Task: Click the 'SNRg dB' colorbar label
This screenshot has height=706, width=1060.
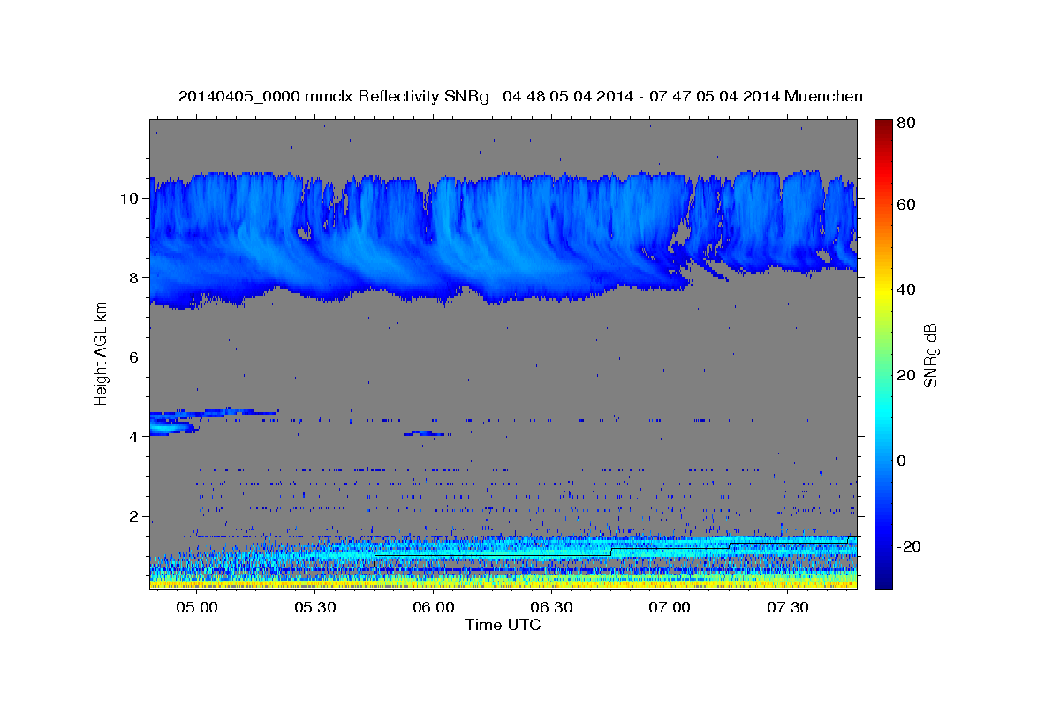Action: pos(930,355)
